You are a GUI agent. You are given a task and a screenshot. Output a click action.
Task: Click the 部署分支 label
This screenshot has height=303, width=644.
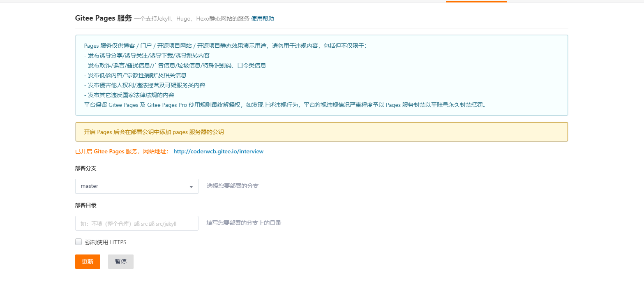(x=86, y=168)
